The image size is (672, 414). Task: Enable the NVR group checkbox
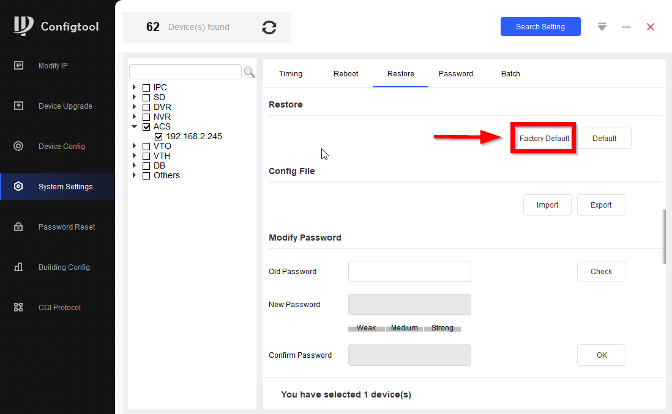[146, 117]
